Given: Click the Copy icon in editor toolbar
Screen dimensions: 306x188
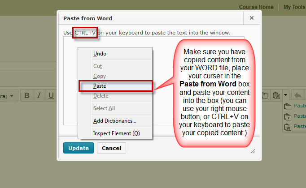Looking at the screenshot, I should pyautogui.click(x=265, y=95).
